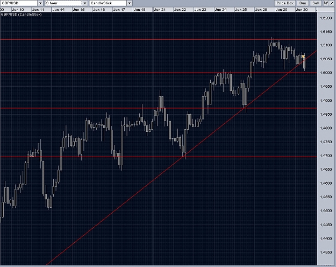This screenshot has width=336, height=267.
Task: Click the 1.4400 price axis label
Action: point(326,238)
